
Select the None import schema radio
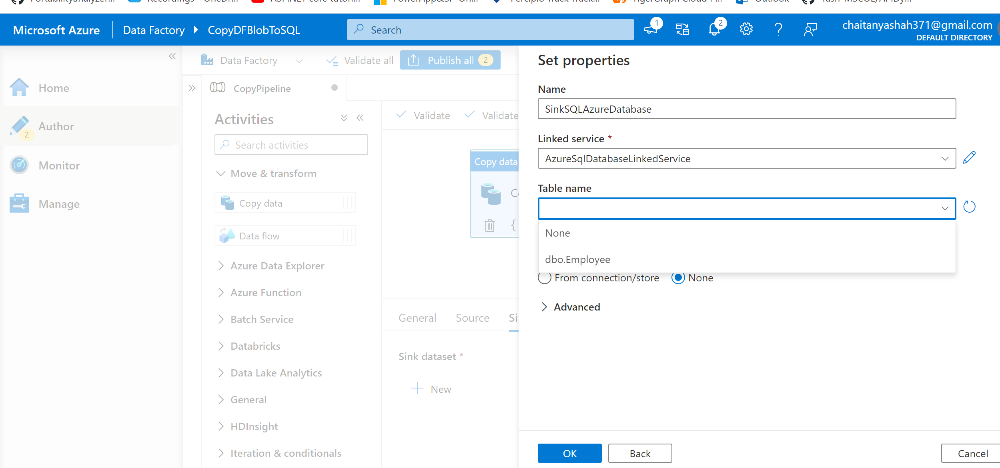click(x=678, y=278)
